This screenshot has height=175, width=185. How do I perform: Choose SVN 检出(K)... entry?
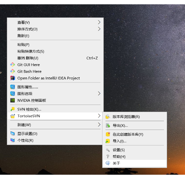(x=55, y=110)
